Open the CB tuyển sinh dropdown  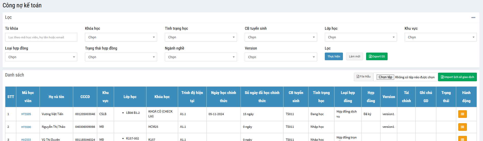pos(281,37)
